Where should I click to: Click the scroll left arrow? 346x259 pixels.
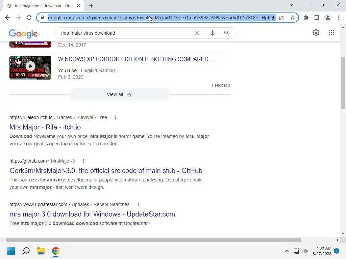coord(3,240)
